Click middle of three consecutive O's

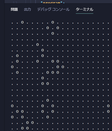pyautogui.click(x=53, y=73)
